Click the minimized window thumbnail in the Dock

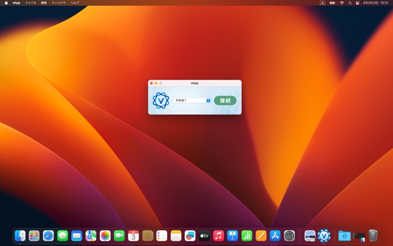[x=359, y=236]
